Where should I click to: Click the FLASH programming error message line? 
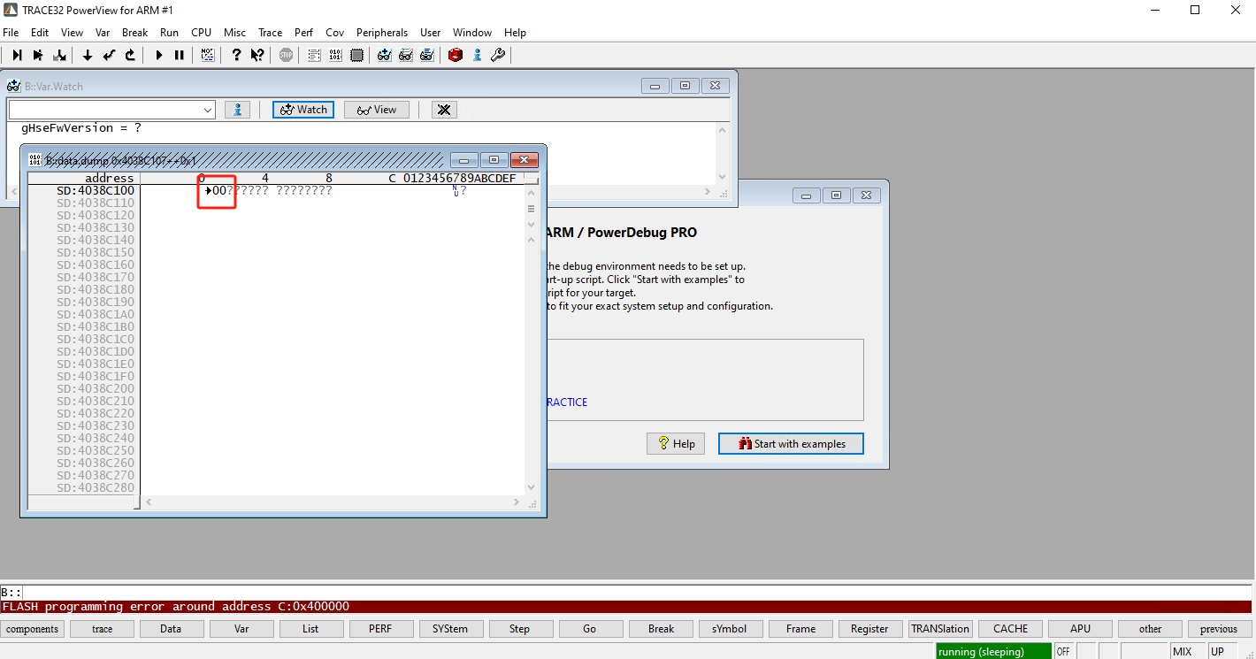click(626, 607)
